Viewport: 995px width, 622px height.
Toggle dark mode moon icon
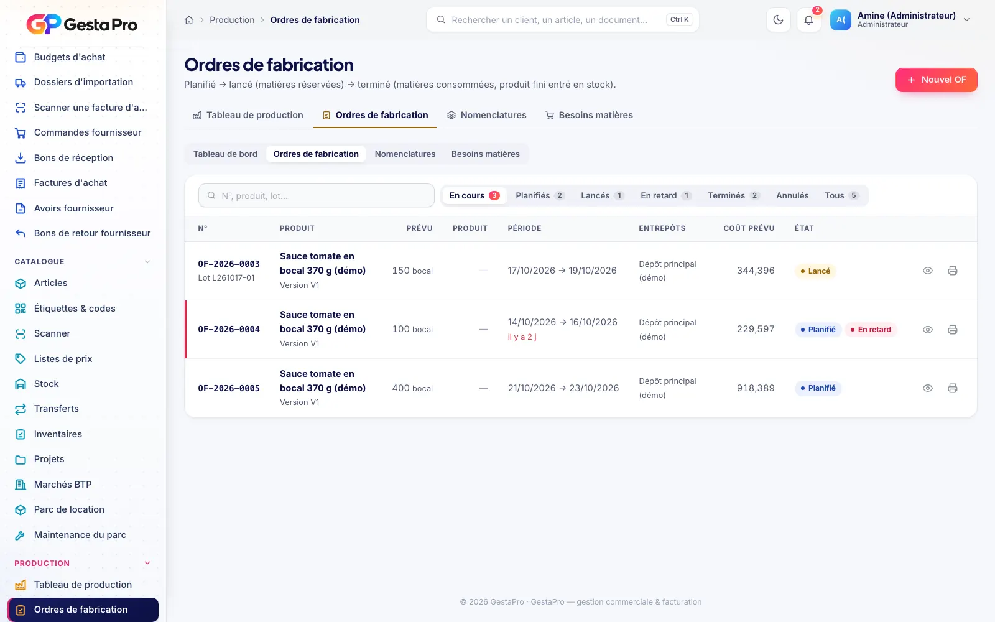778,20
